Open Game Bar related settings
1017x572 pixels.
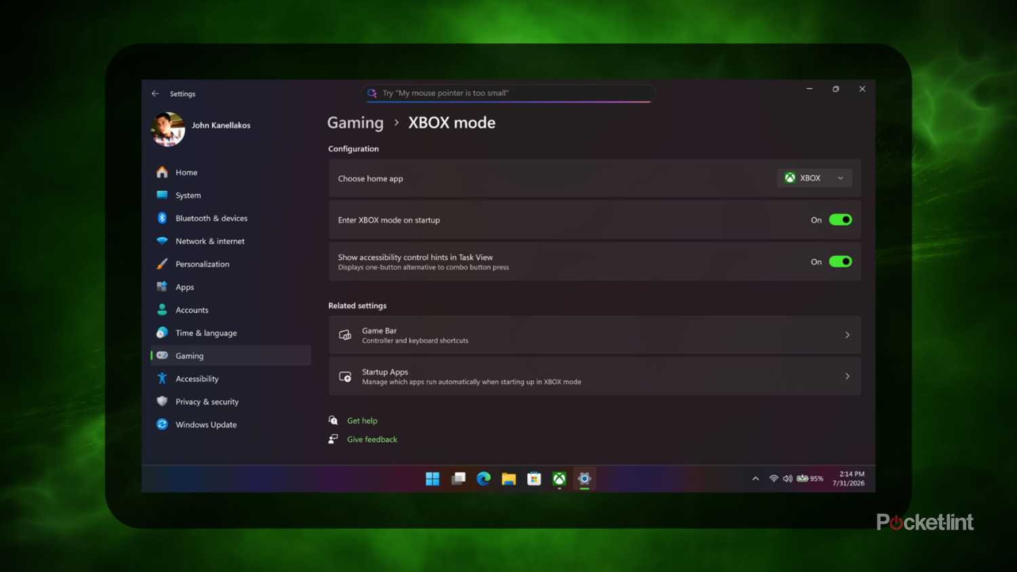tap(595, 335)
